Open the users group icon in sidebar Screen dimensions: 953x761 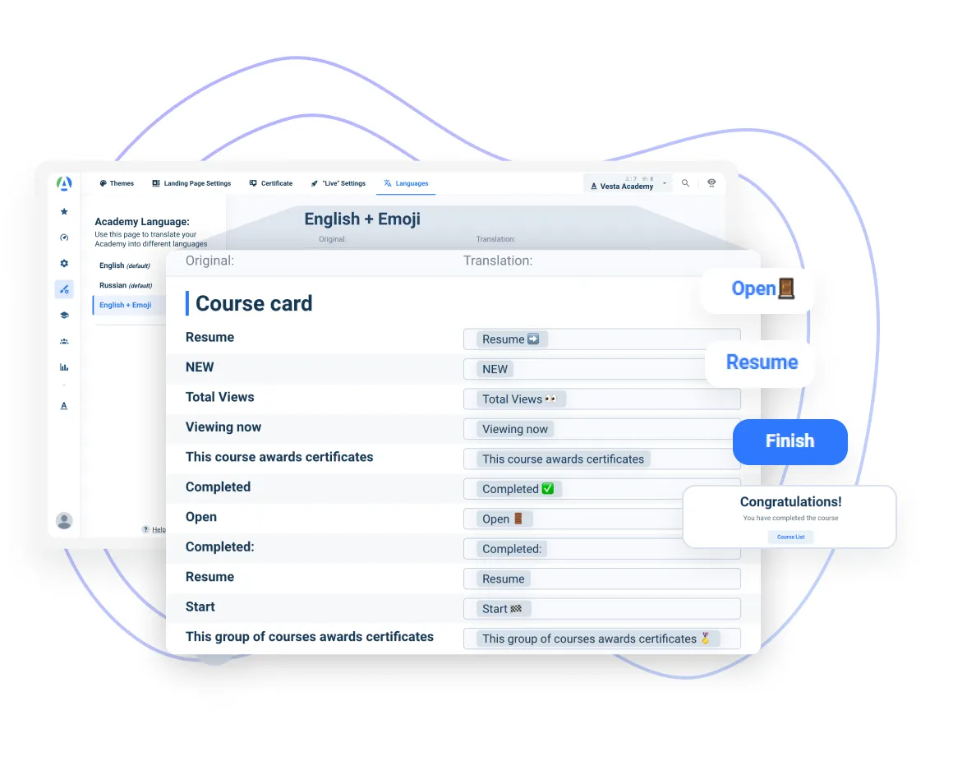click(64, 341)
